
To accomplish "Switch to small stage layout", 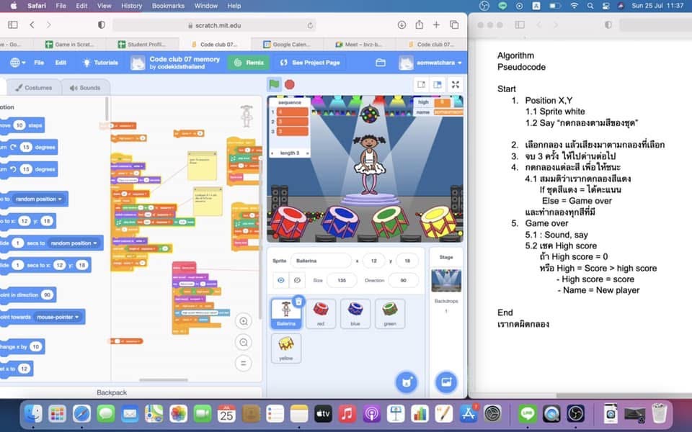I will (422, 85).
